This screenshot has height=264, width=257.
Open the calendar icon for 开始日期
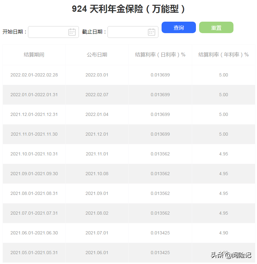[x=72, y=32]
